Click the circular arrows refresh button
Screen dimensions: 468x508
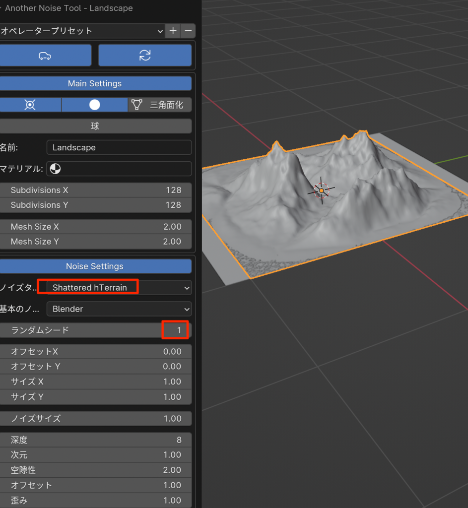point(144,56)
